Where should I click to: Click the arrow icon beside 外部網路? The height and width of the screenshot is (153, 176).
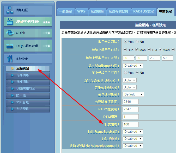coord(13,82)
